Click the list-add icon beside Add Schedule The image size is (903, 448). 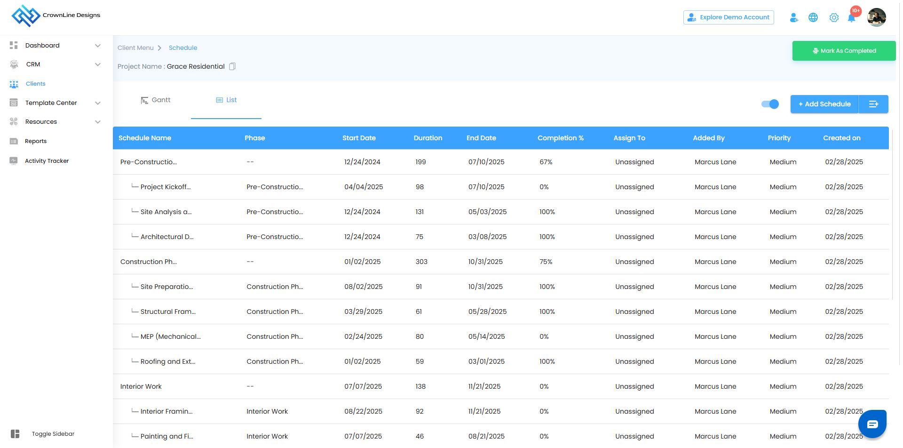(873, 104)
